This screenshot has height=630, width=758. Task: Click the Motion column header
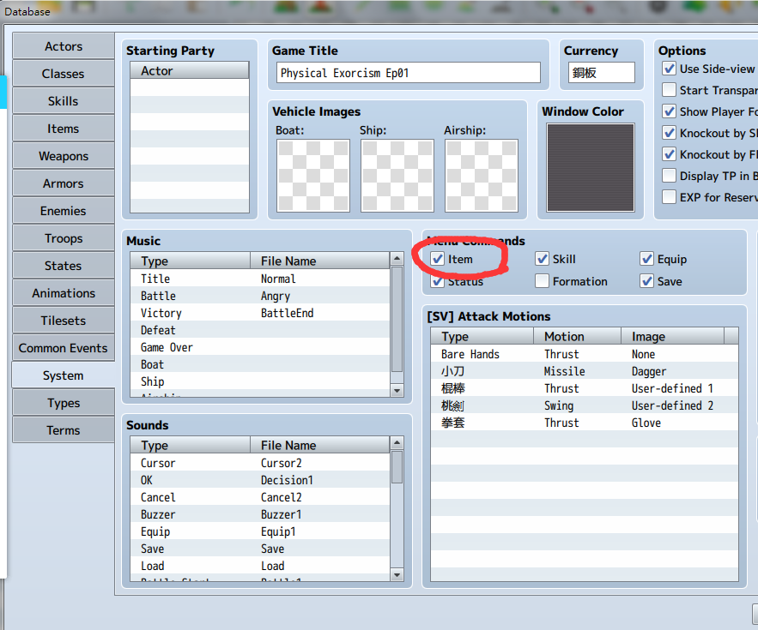pyautogui.click(x=577, y=336)
